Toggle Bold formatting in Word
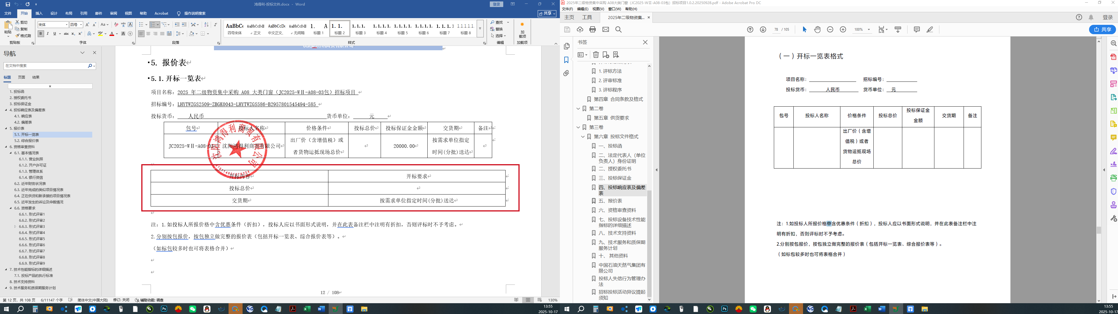 click(41, 33)
